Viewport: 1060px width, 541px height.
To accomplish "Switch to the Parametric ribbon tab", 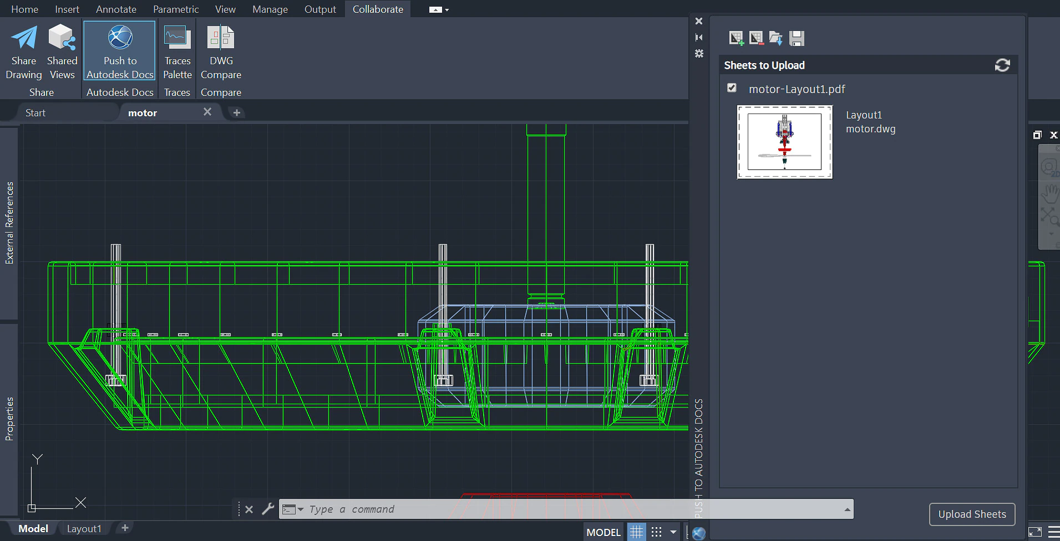I will (175, 9).
